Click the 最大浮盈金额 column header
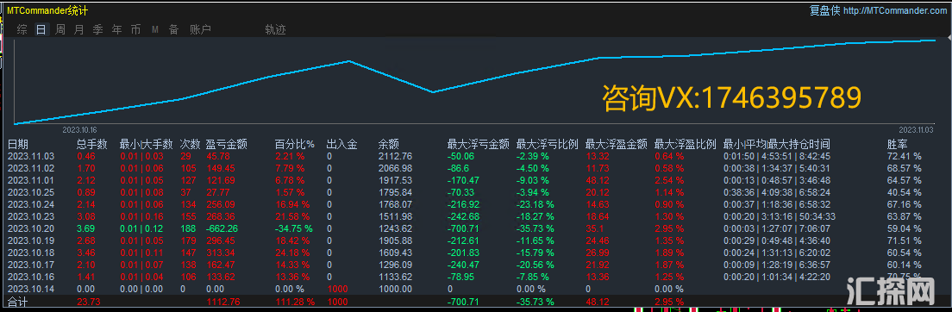The width and height of the screenshot is (952, 312). (616, 145)
